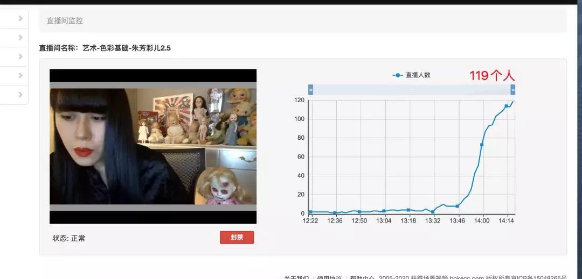Expand the topmost sidebar chevron item
The width and height of the screenshot is (582, 279).
20,18
